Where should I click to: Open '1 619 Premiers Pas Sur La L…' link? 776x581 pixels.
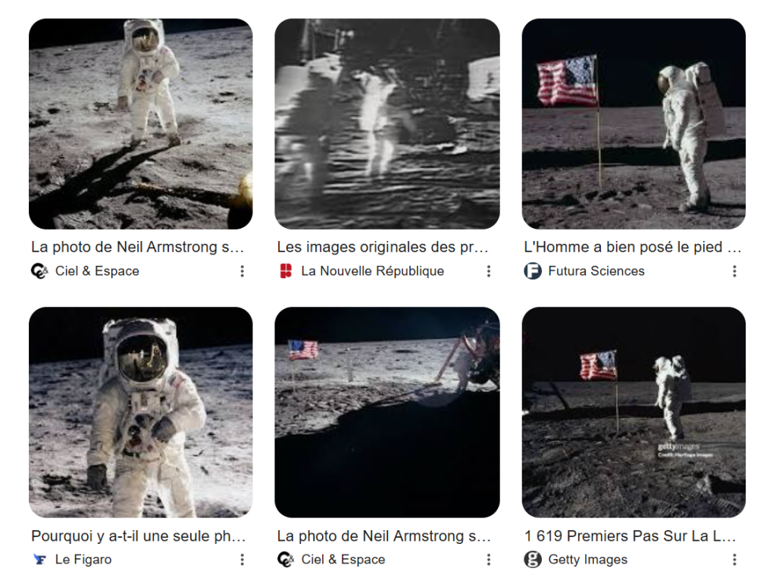coord(630,536)
